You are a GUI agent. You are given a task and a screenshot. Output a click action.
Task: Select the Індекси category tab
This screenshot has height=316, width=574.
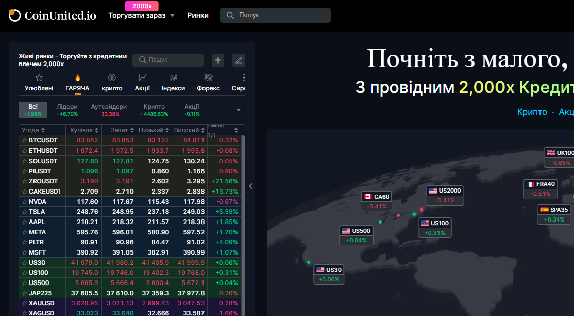[173, 83]
